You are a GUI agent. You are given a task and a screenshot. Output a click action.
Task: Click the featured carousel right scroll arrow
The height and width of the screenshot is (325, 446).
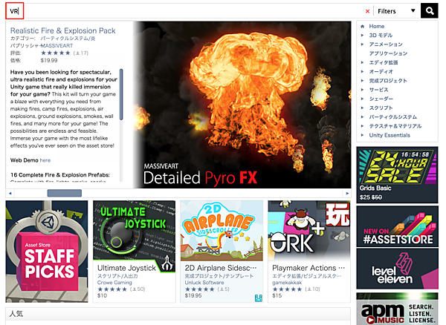(347, 193)
